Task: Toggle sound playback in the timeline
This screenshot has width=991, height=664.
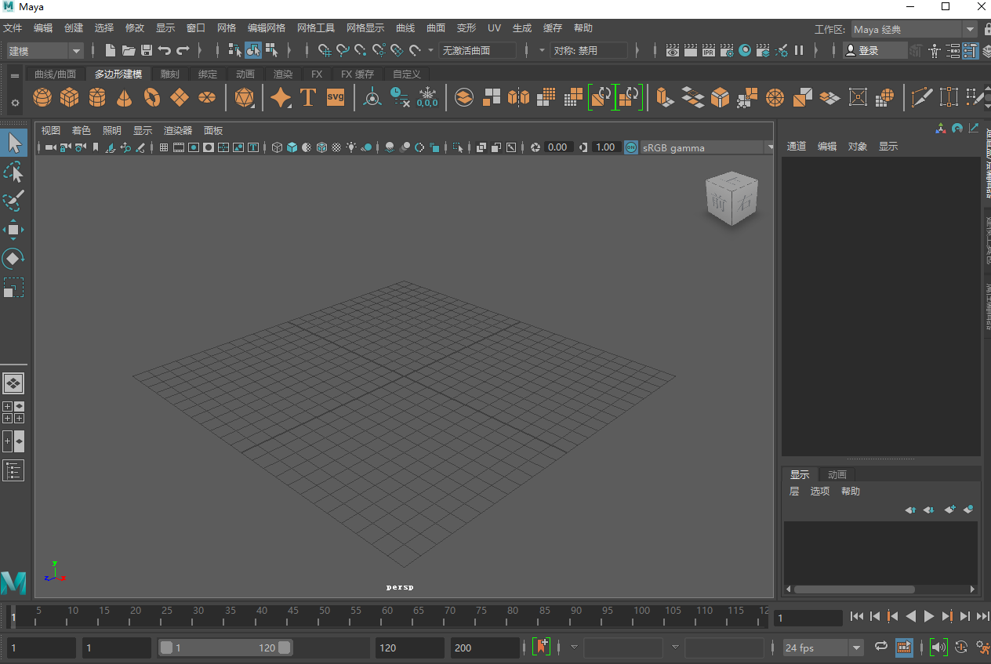Action: [939, 647]
